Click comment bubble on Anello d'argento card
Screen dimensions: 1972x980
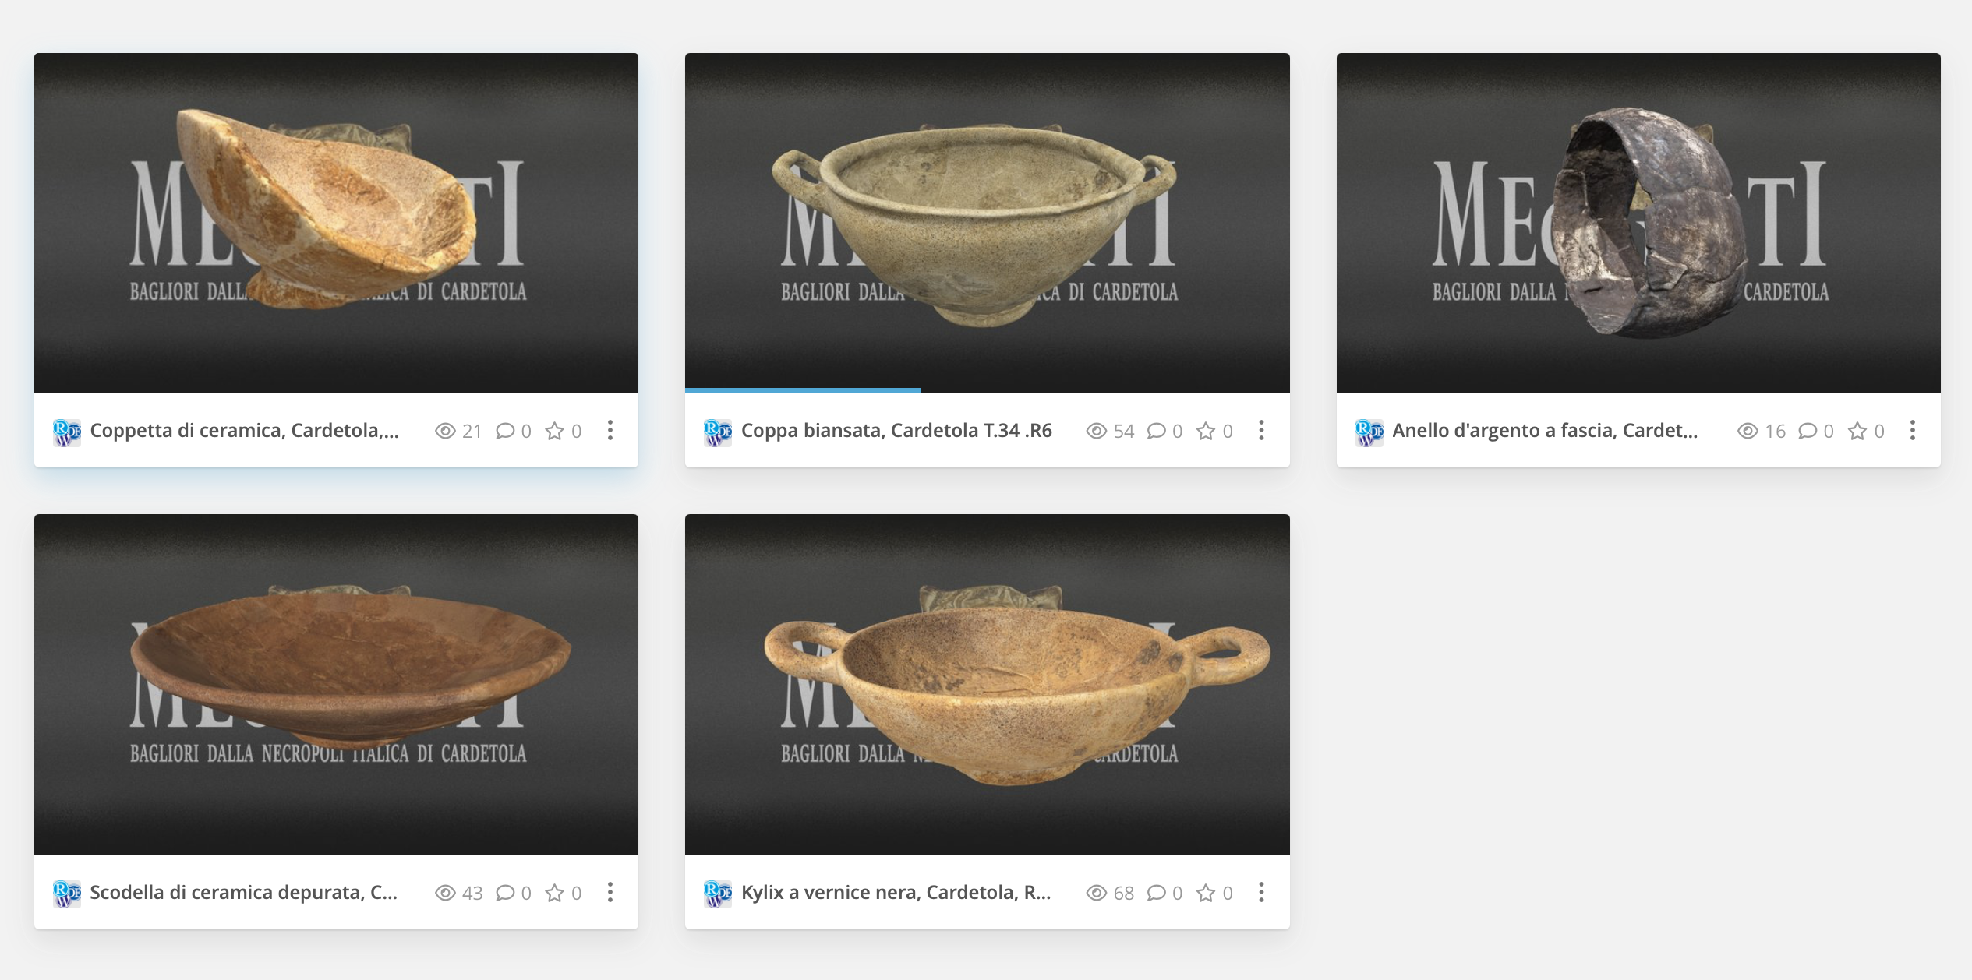pyautogui.click(x=1807, y=431)
